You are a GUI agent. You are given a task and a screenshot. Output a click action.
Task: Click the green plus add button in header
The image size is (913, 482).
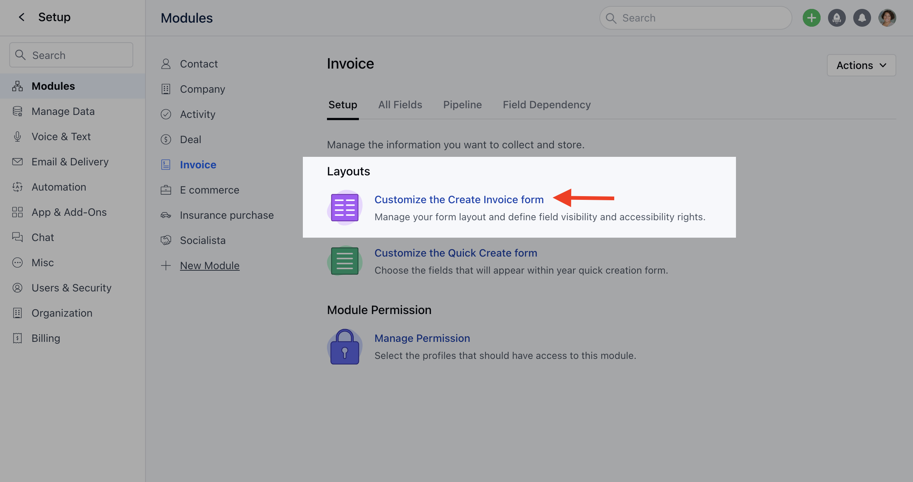pos(812,18)
